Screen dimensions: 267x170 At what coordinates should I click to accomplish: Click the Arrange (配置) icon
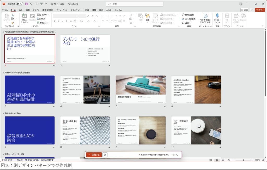[148, 16]
